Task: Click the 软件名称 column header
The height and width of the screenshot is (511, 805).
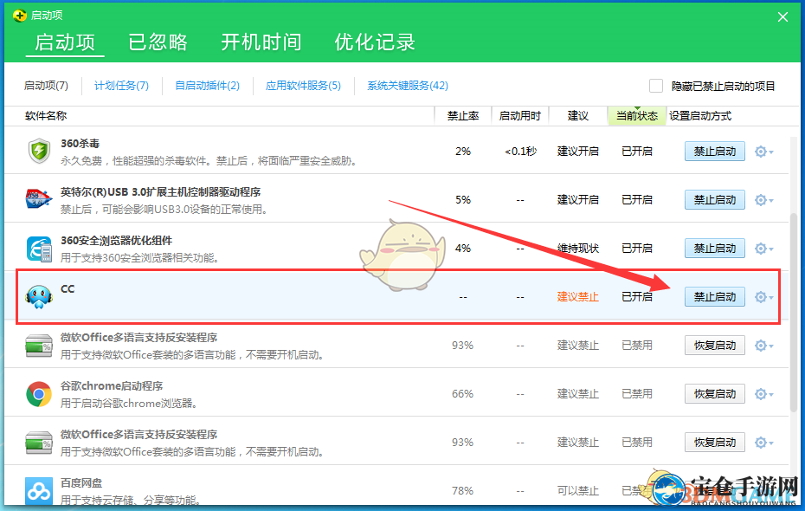Action: (x=46, y=116)
